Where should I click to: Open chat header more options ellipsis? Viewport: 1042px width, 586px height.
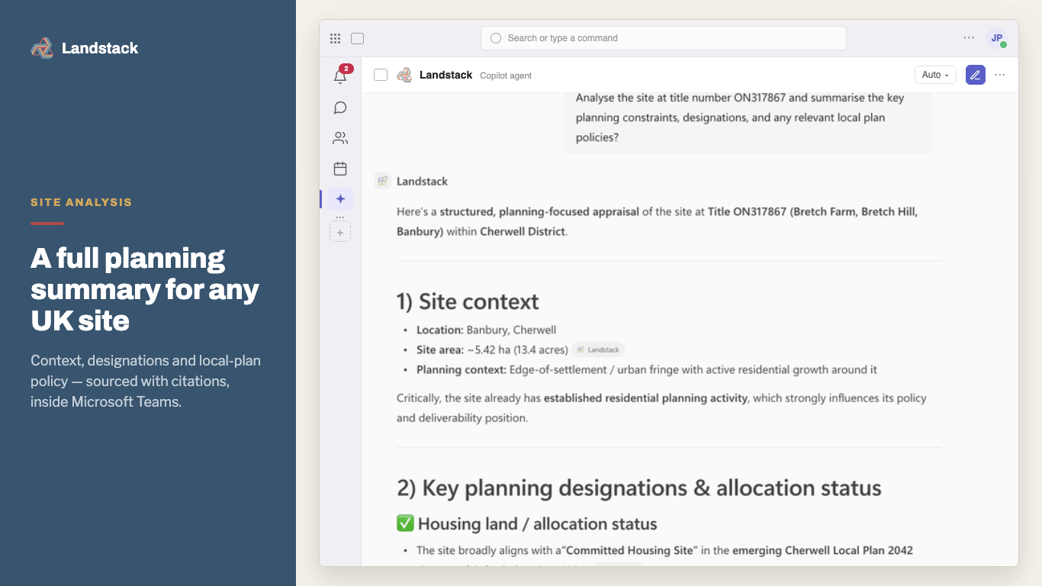pos(1000,75)
